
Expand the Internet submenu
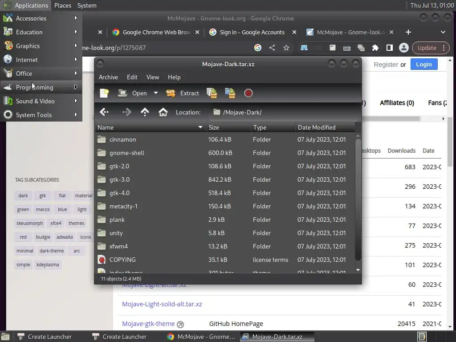tap(41, 60)
